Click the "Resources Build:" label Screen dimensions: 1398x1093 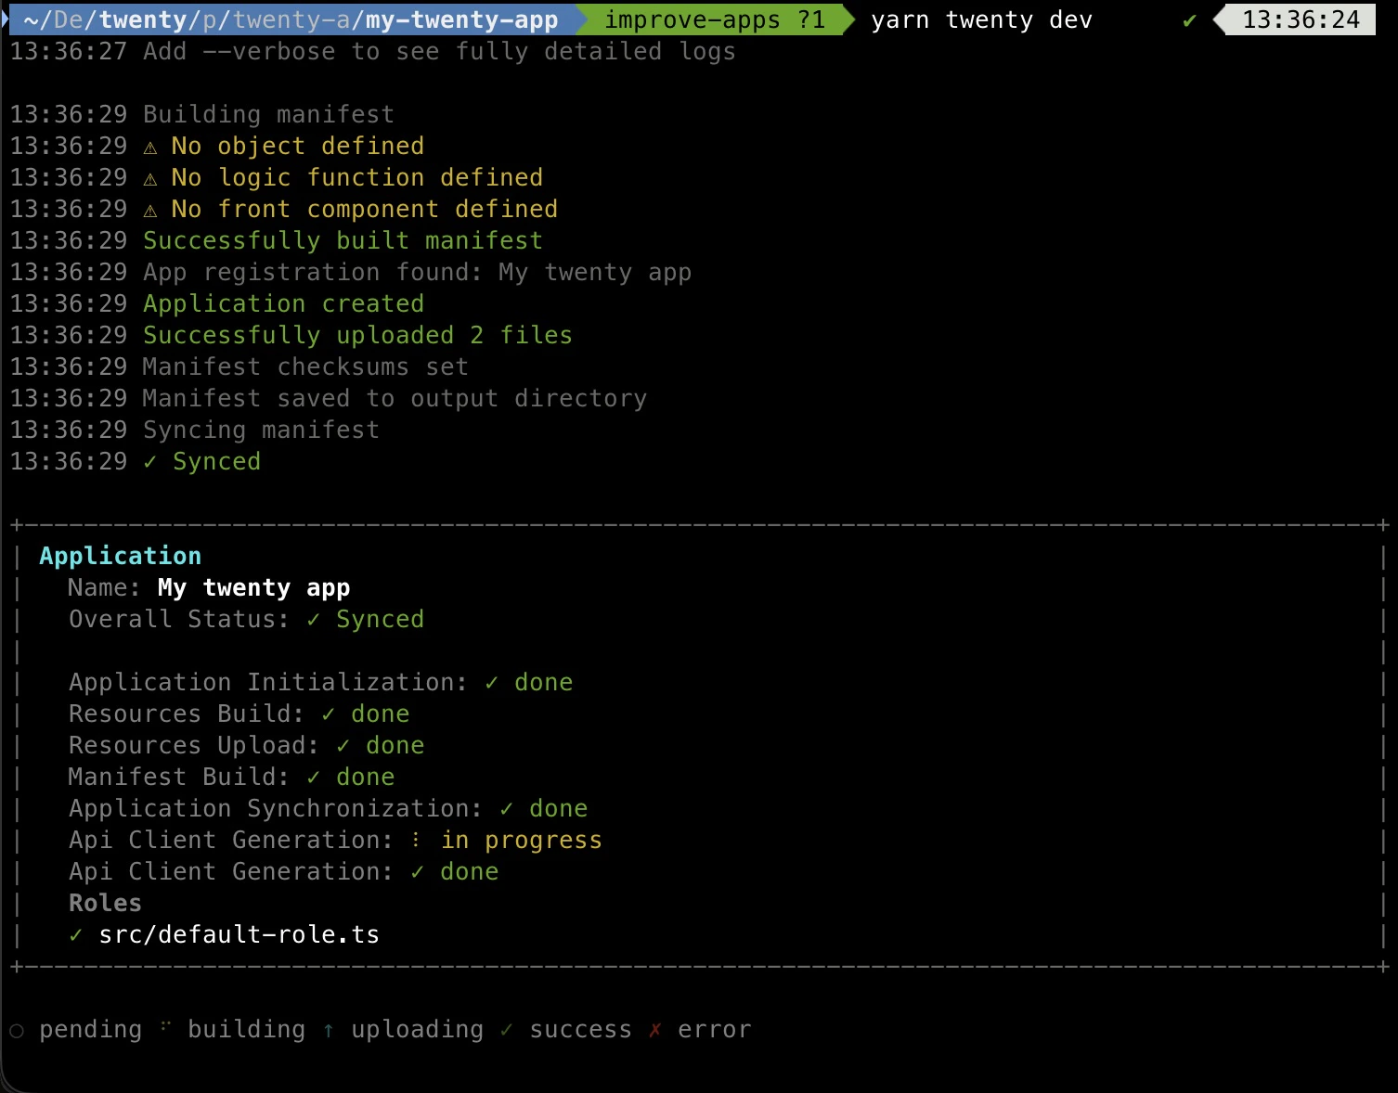187,714
